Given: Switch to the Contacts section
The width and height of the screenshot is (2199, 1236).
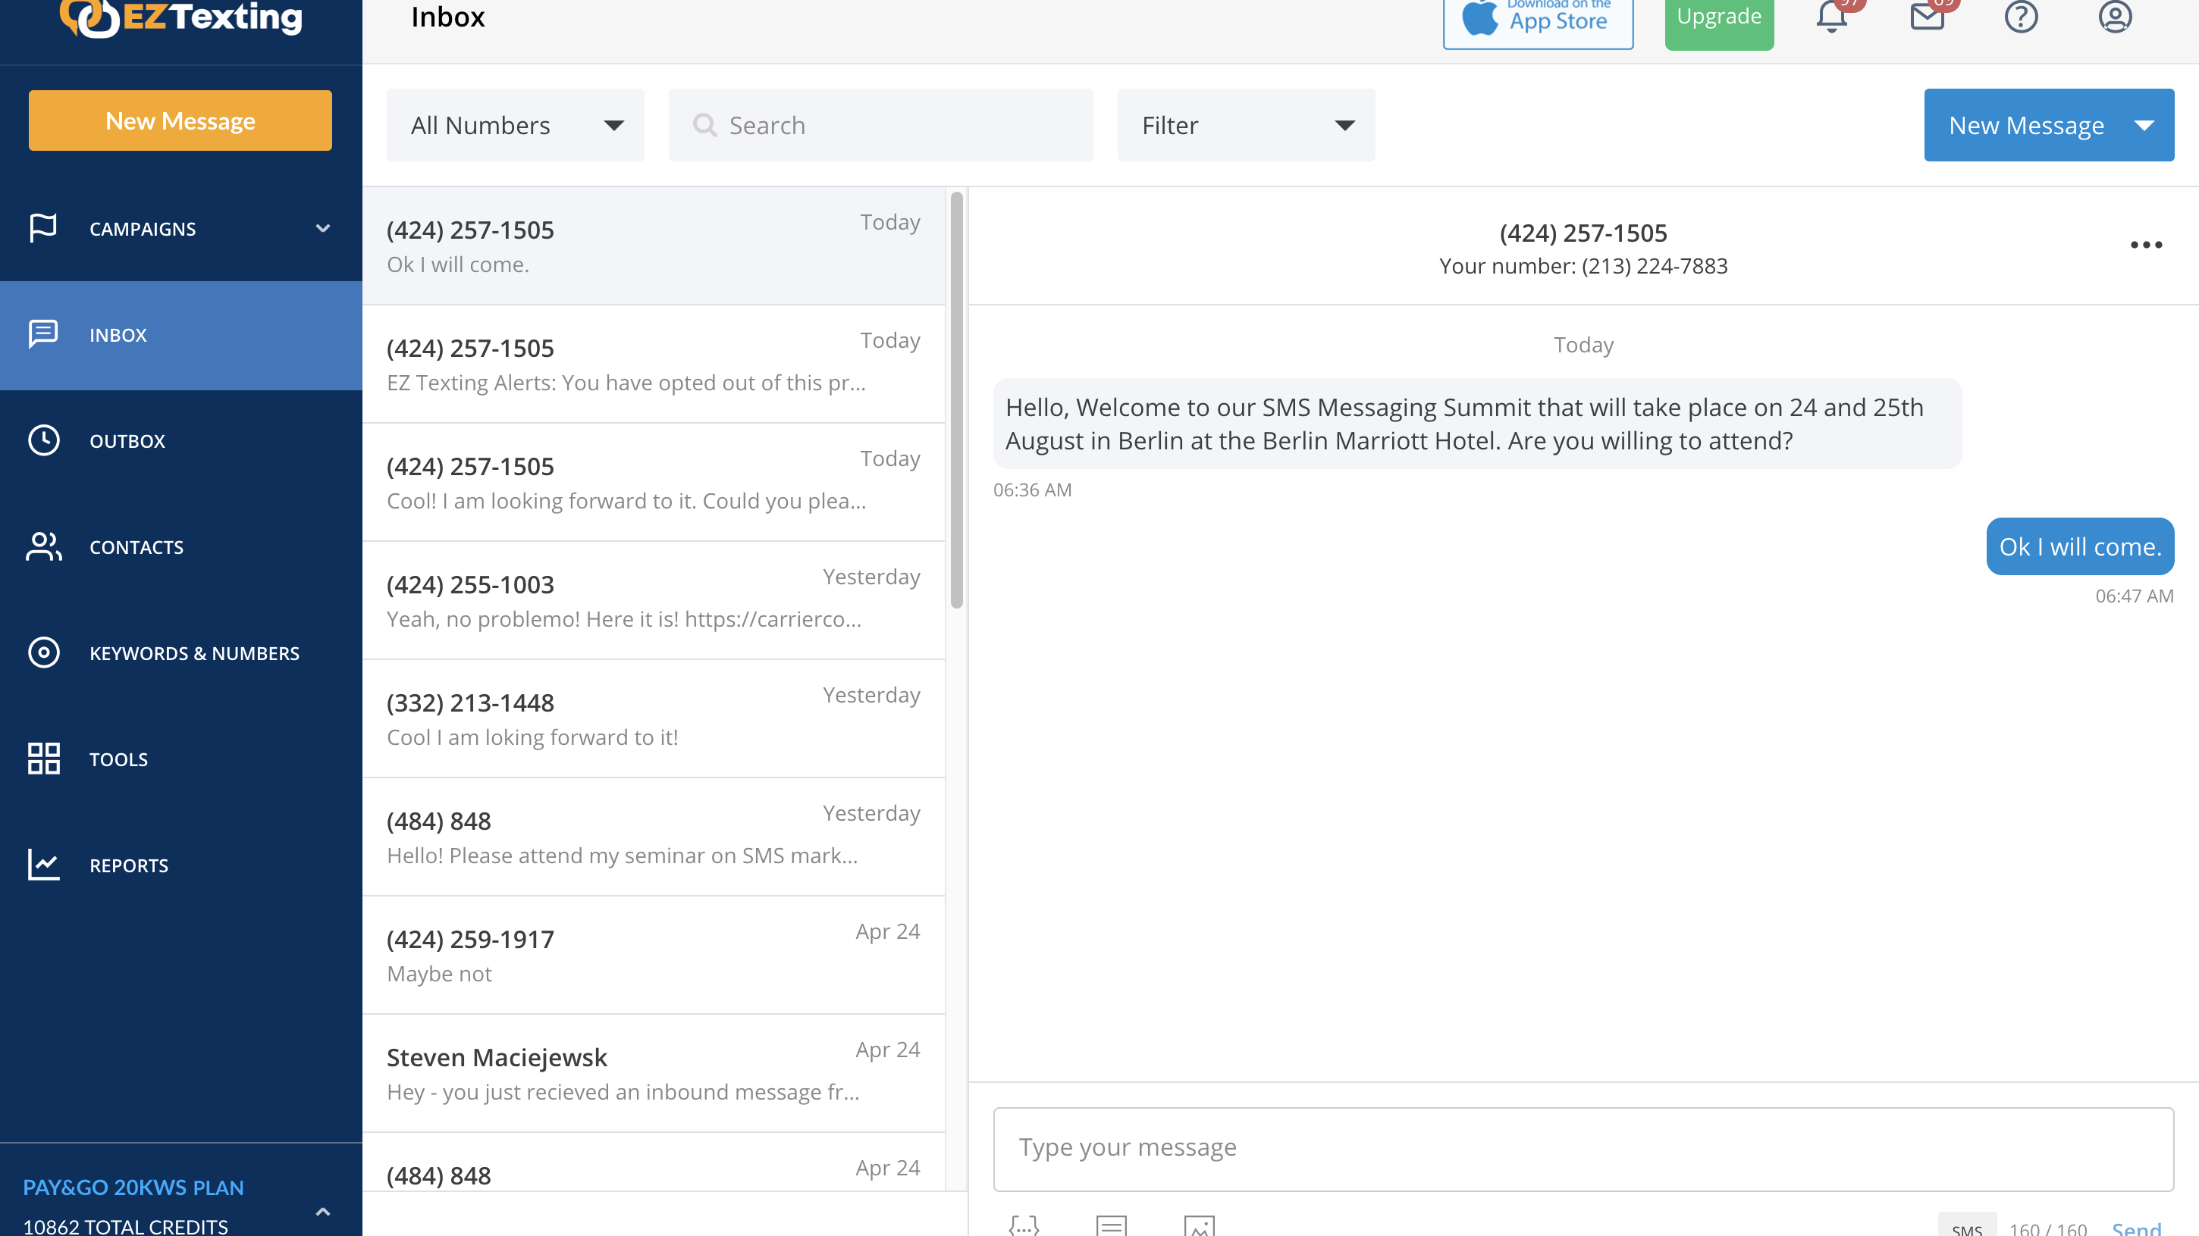Looking at the screenshot, I should coord(136,547).
